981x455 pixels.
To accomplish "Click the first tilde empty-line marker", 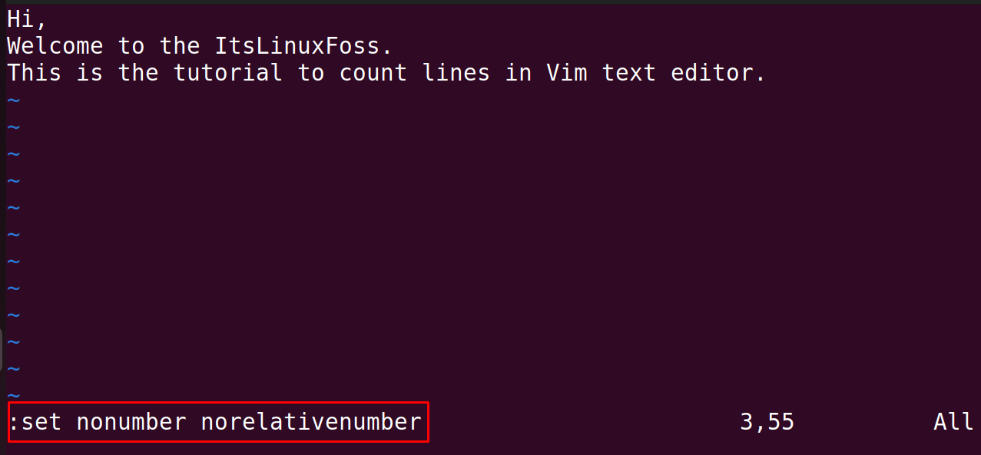I will point(13,100).
